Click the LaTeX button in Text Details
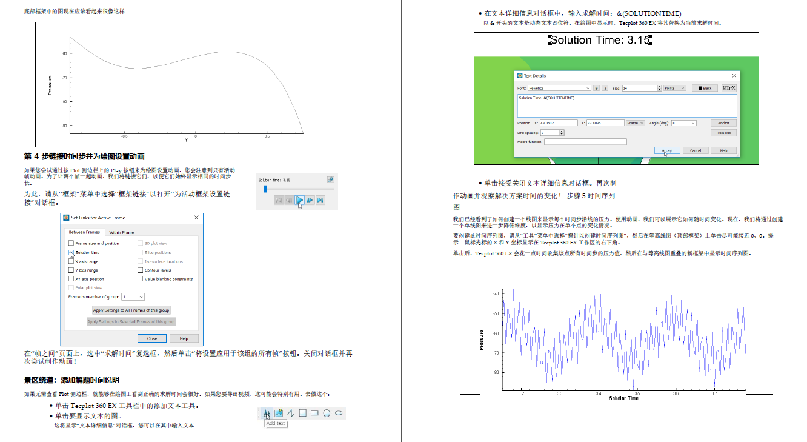Screen dimensions: 807x442 [729, 89]
